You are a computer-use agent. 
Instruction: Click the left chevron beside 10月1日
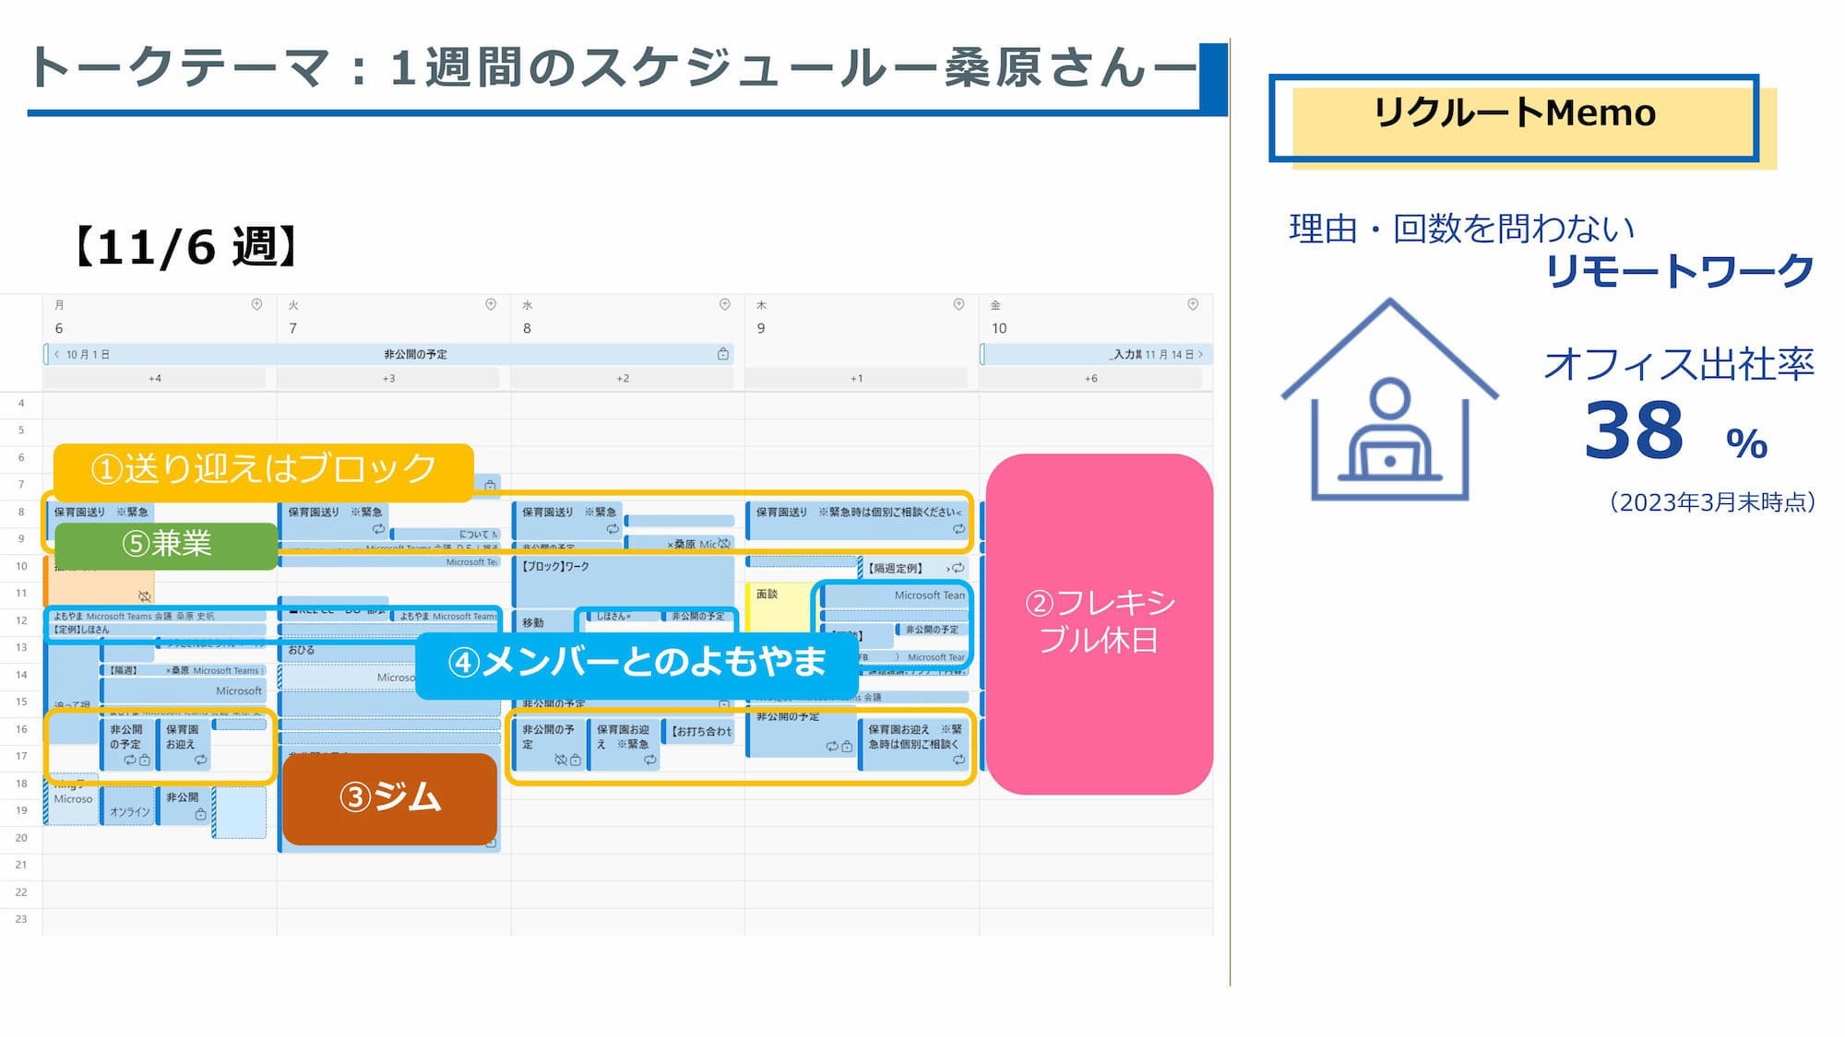pos(56,354)
